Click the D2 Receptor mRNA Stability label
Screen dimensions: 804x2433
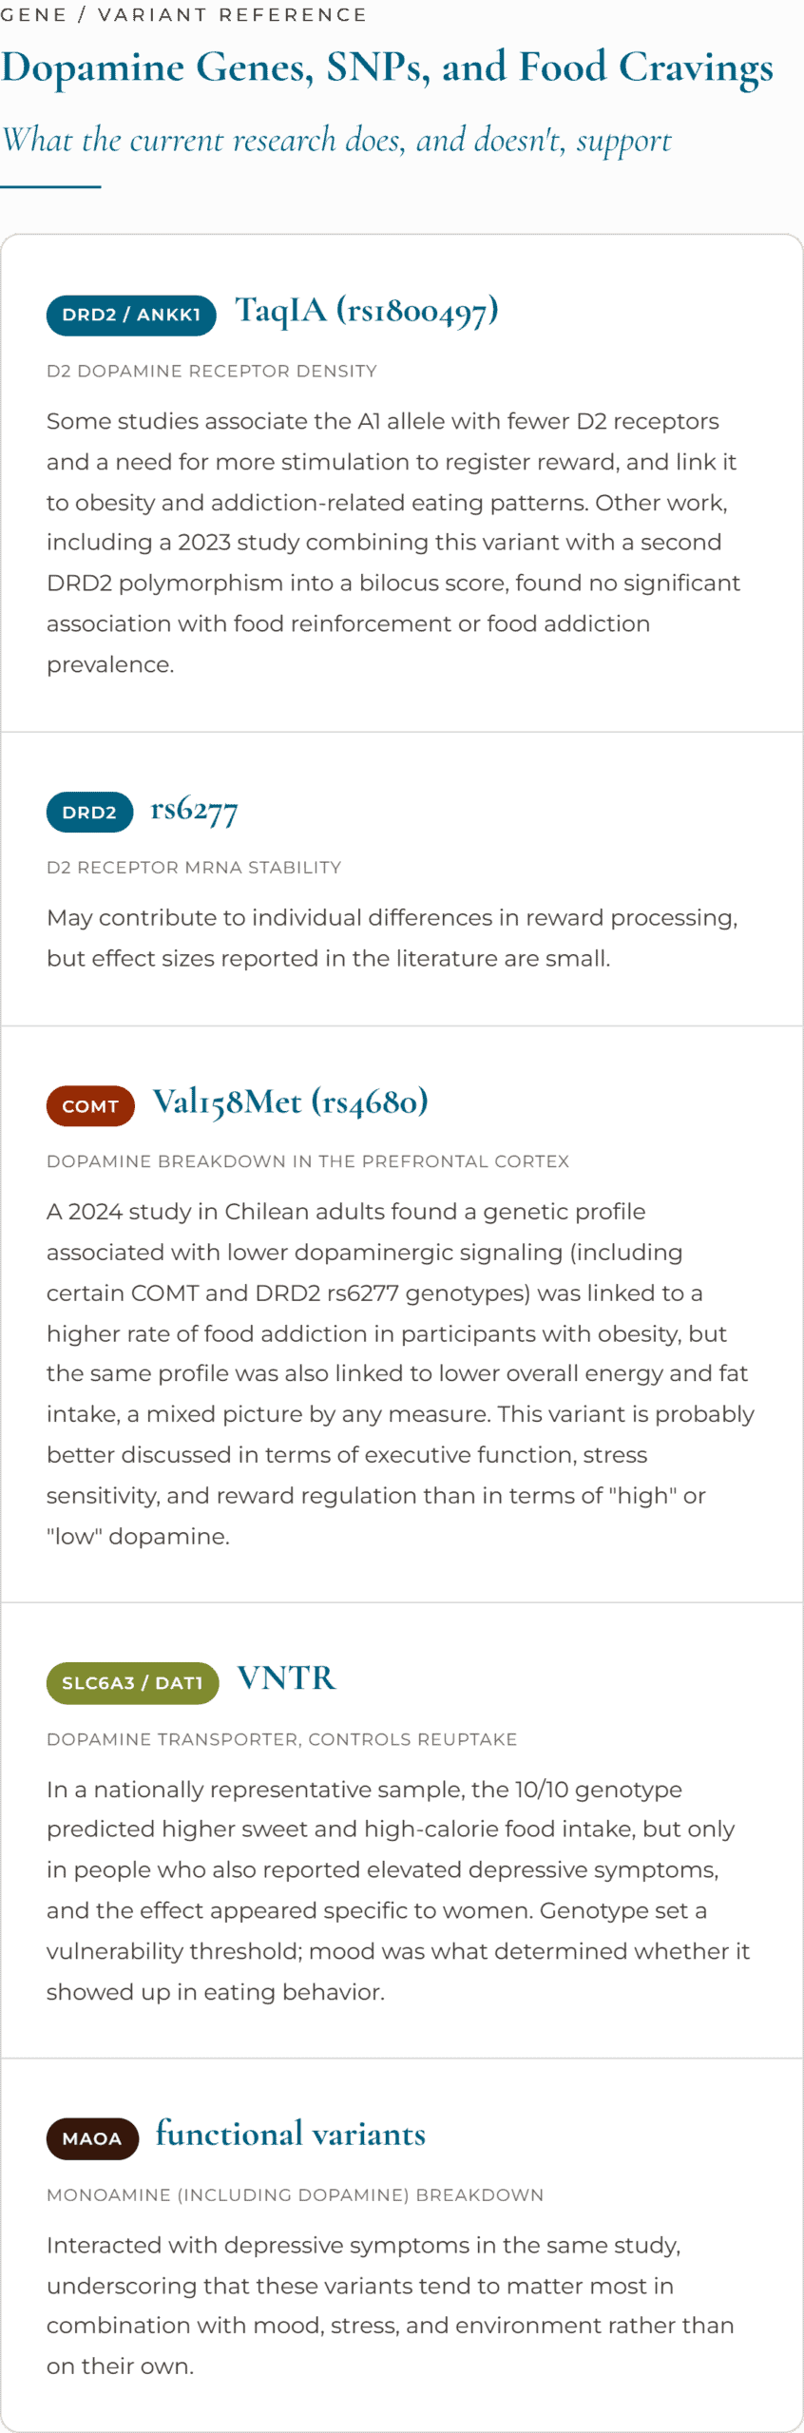click(194, 867)
